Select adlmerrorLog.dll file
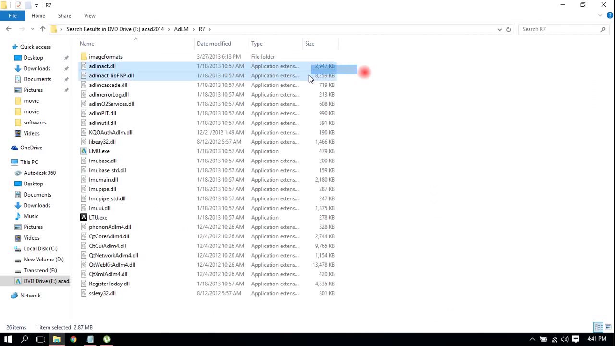Screen dimensions: 615x346 (x=109, y=95)
